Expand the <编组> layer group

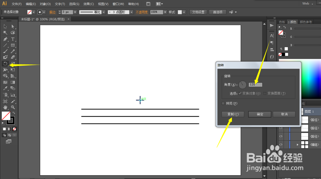click(298, 145)
